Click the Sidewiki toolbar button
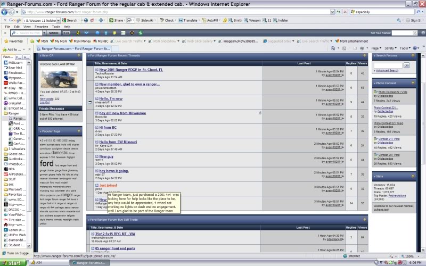The height and width of the screenshot is (266, 426). point(145,20)
